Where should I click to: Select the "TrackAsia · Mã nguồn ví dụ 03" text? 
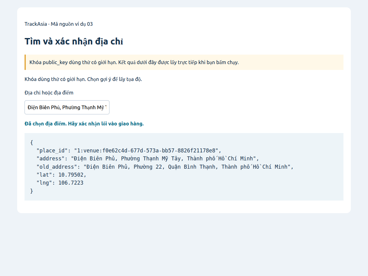59,24
